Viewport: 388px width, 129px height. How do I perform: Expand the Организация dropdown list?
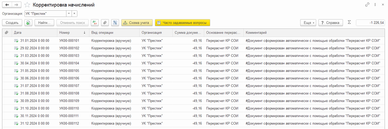coord(69,13)
